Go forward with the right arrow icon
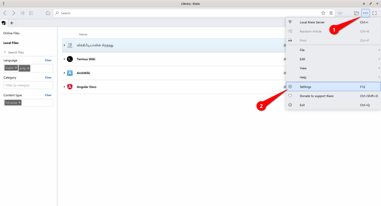Image resolution: width=381 pixels, height=206 pixels. (x=14, y=13)
